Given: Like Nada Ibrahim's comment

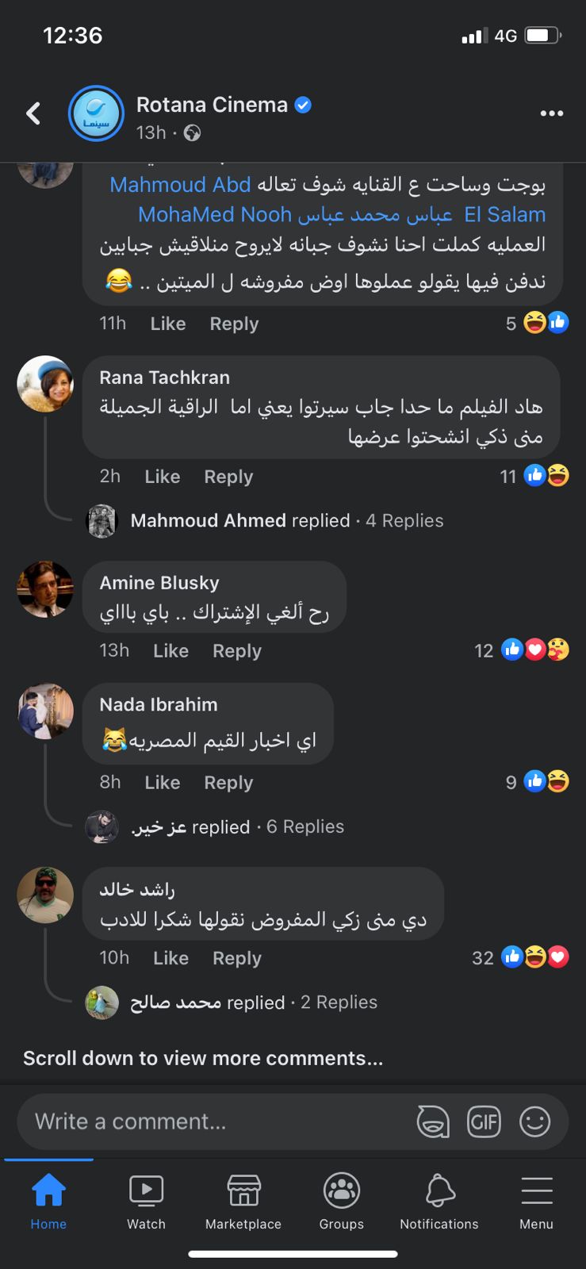Looking at the screenshot, I should click(x=163, y=783).
